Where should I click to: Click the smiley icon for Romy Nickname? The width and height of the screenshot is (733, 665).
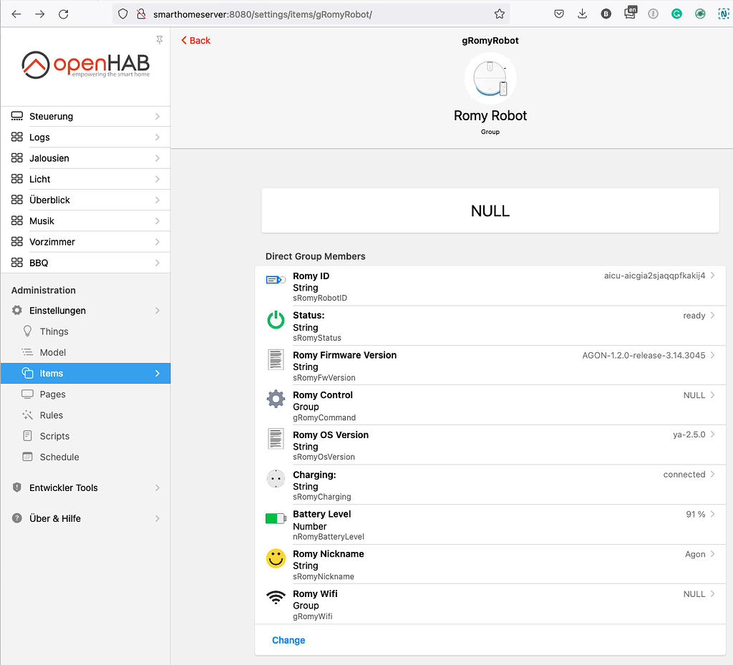pos(276,558)
